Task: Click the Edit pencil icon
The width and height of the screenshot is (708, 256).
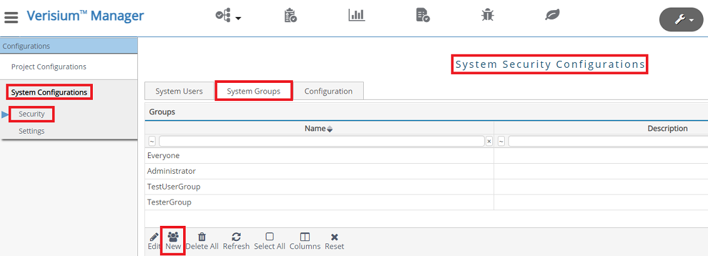Action: [154, 237]
